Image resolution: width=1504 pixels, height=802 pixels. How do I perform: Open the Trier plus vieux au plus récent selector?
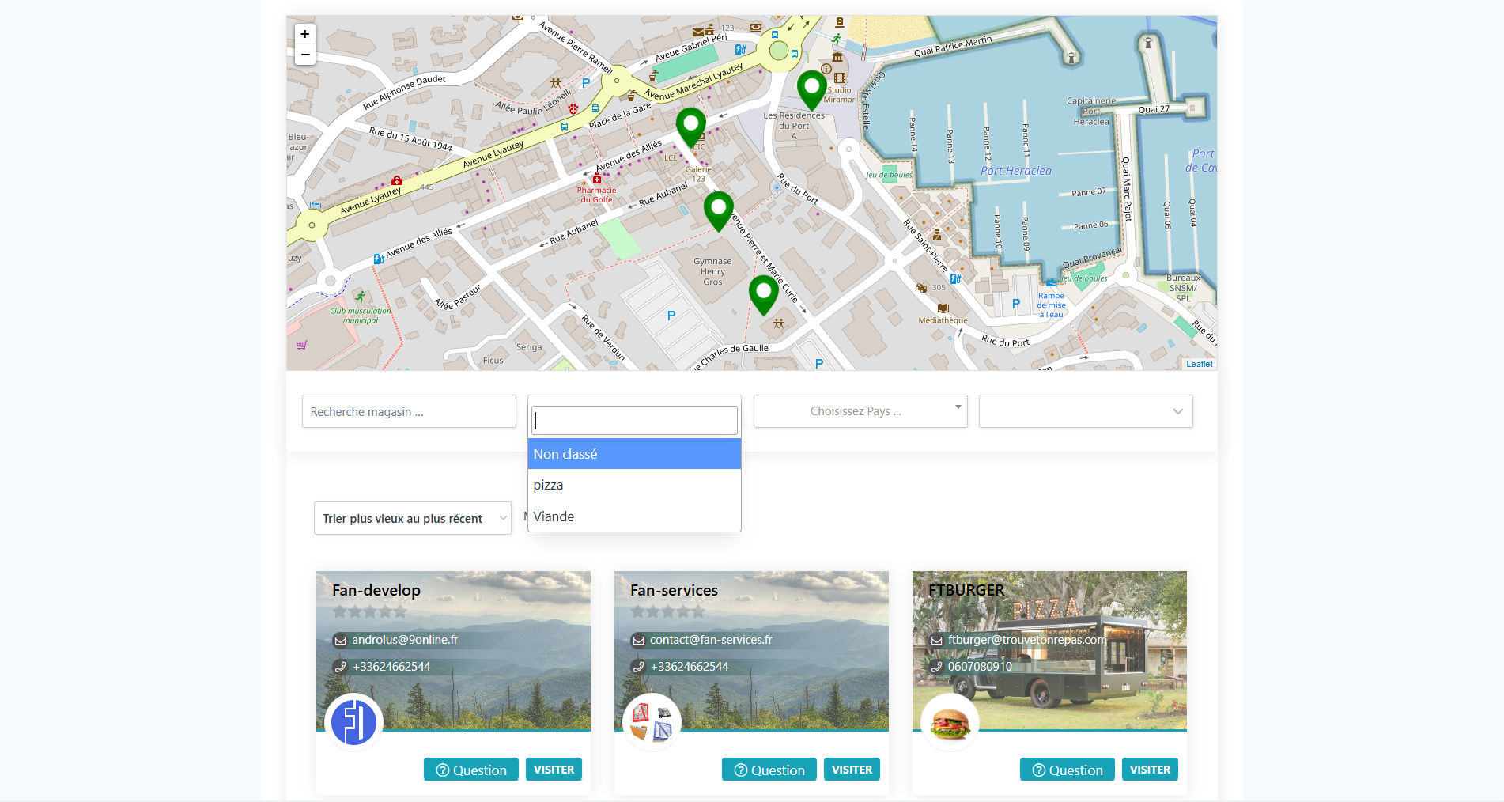tap(412, 518)
